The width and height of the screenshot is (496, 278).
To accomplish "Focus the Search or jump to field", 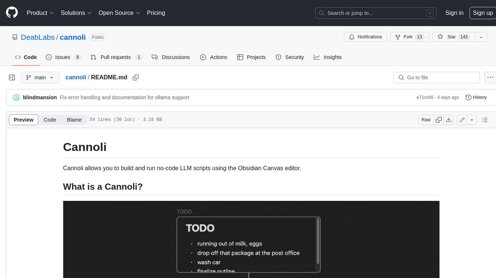I will click(x=376, y=13).
